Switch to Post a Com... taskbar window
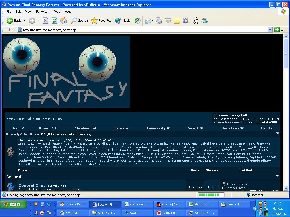The width and height of the screenshot is (290, 217). pyautogui.click(x=138, y=204)
